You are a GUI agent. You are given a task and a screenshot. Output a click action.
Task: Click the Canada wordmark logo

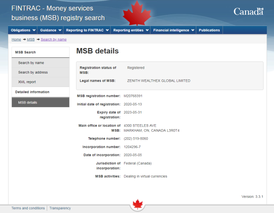click(x=248, y=12)
